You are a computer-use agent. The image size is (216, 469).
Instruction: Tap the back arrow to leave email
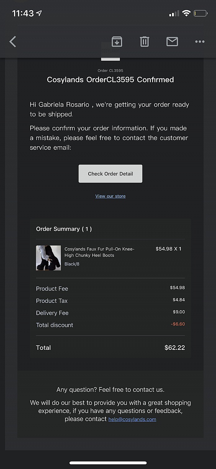[13, 42]
